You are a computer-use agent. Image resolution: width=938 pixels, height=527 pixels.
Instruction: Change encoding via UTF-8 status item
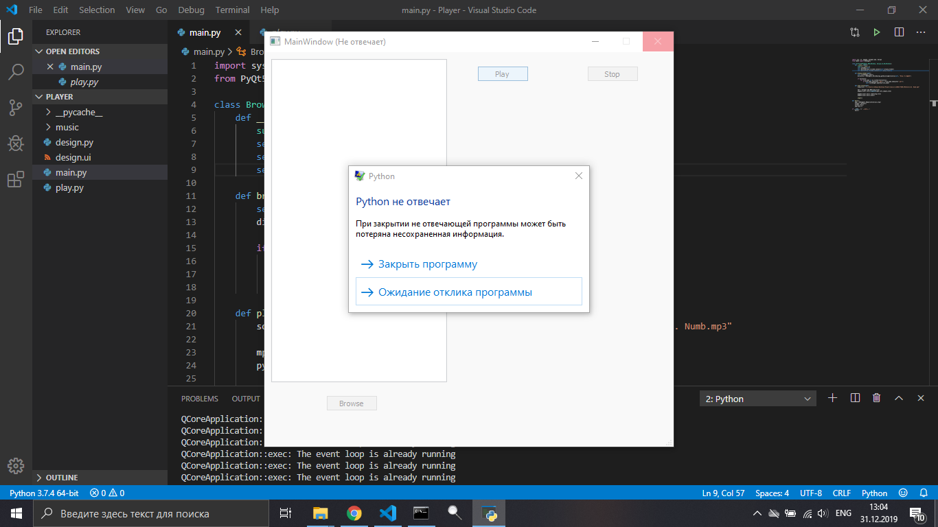click(x=811, y=493)
